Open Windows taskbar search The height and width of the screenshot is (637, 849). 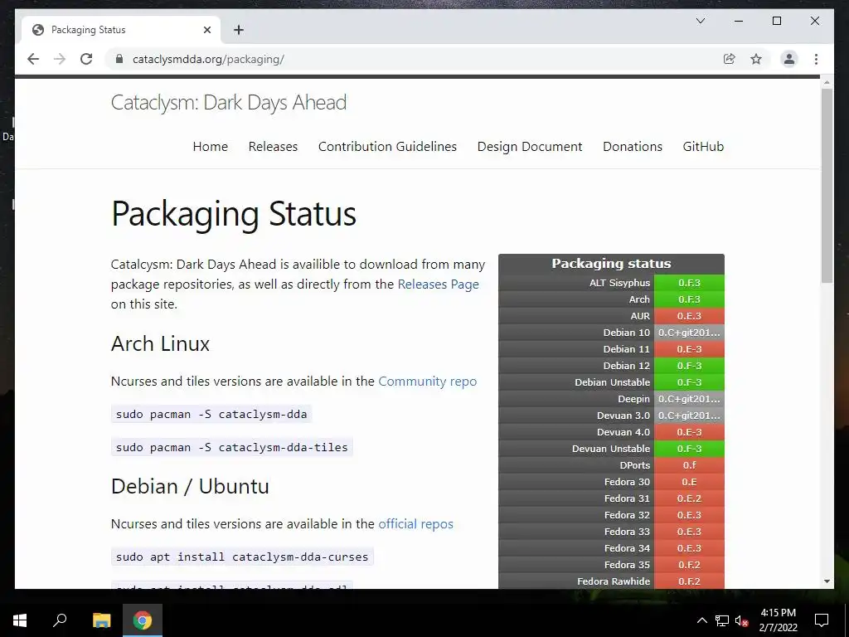pyautogui.click(x=60, y=620)
